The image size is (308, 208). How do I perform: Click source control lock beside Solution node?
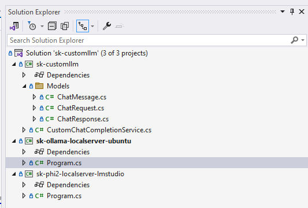click(x=10, y=53)
